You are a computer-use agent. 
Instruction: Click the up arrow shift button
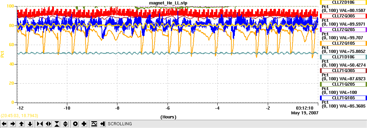[x=21, y=124]
